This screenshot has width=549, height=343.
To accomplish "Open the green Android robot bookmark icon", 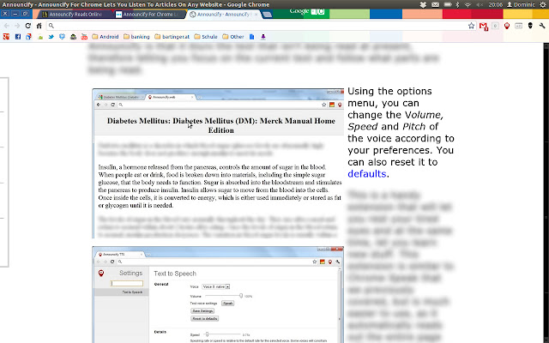I will point(40,37).
